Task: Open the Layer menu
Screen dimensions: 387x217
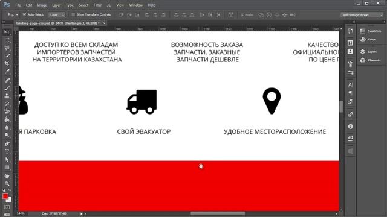Action: (x=56, y=5)
